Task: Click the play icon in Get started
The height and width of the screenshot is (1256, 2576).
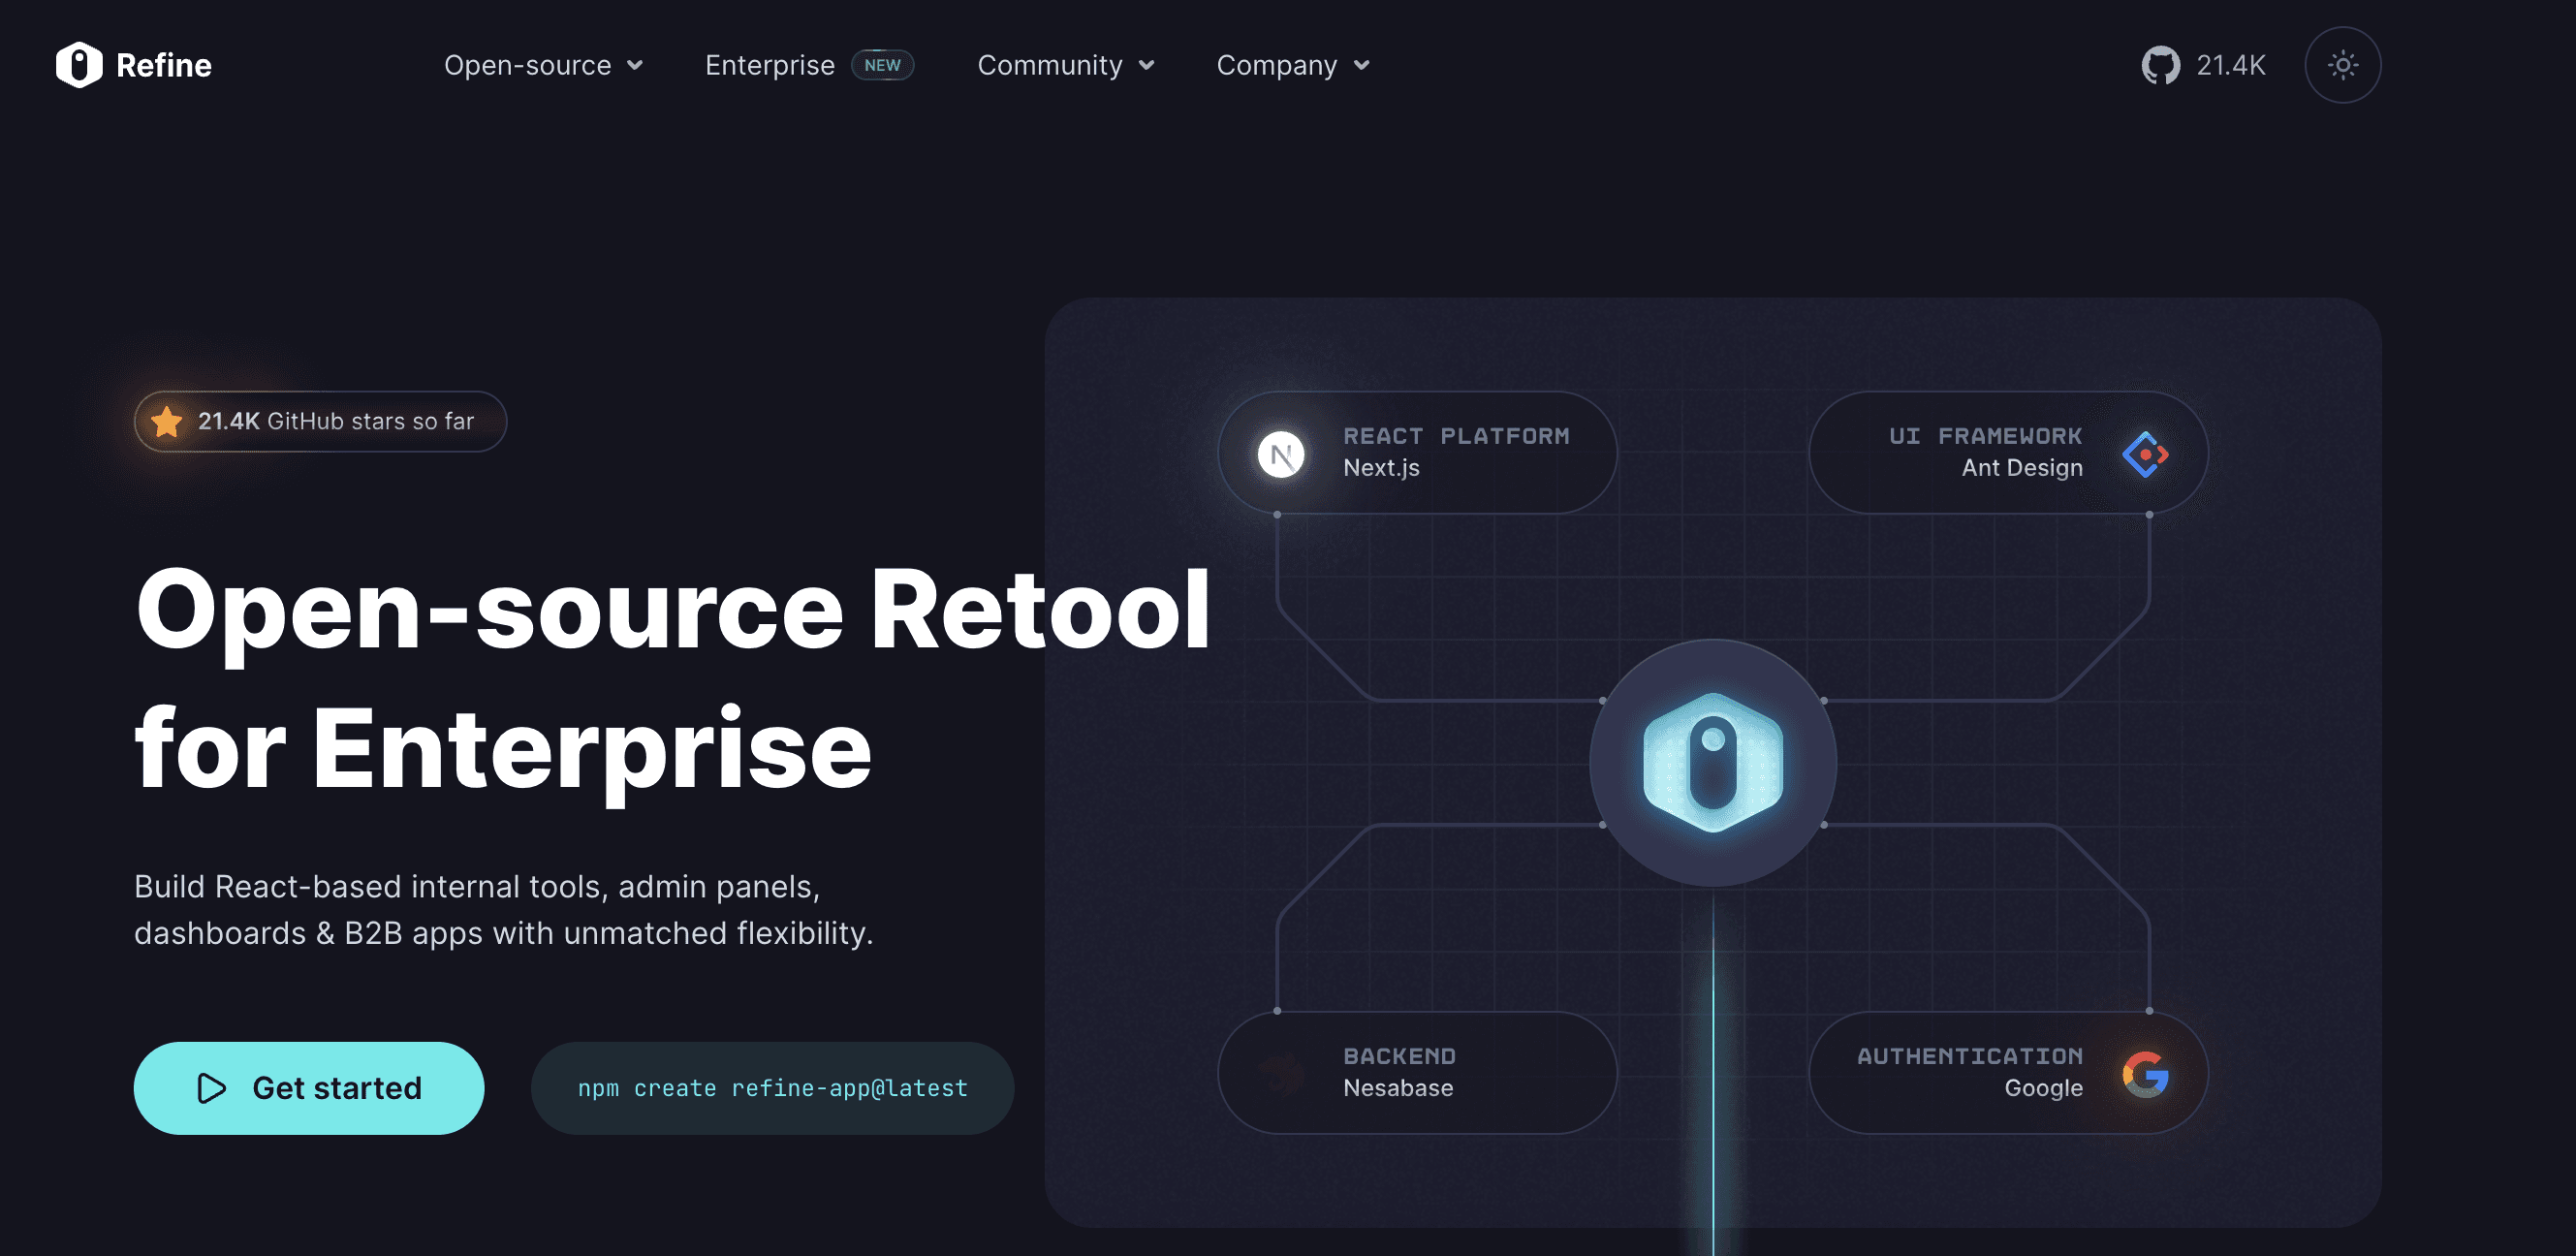Action: pos(212,1088)
